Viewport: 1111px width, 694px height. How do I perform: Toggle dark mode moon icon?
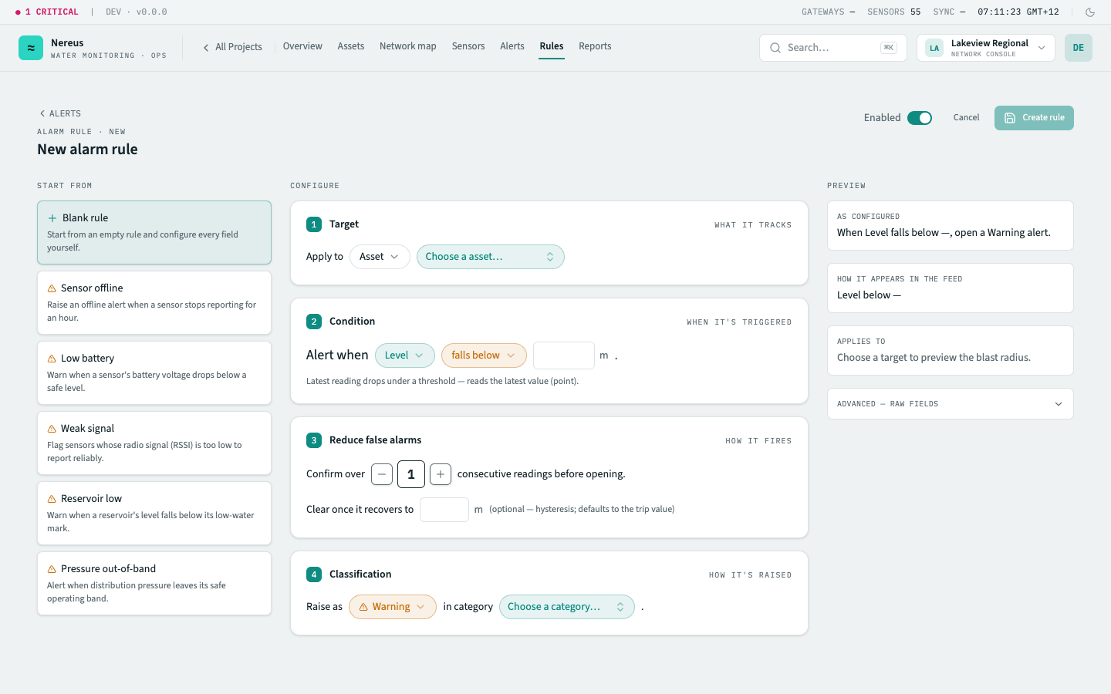pos(1090,12)
